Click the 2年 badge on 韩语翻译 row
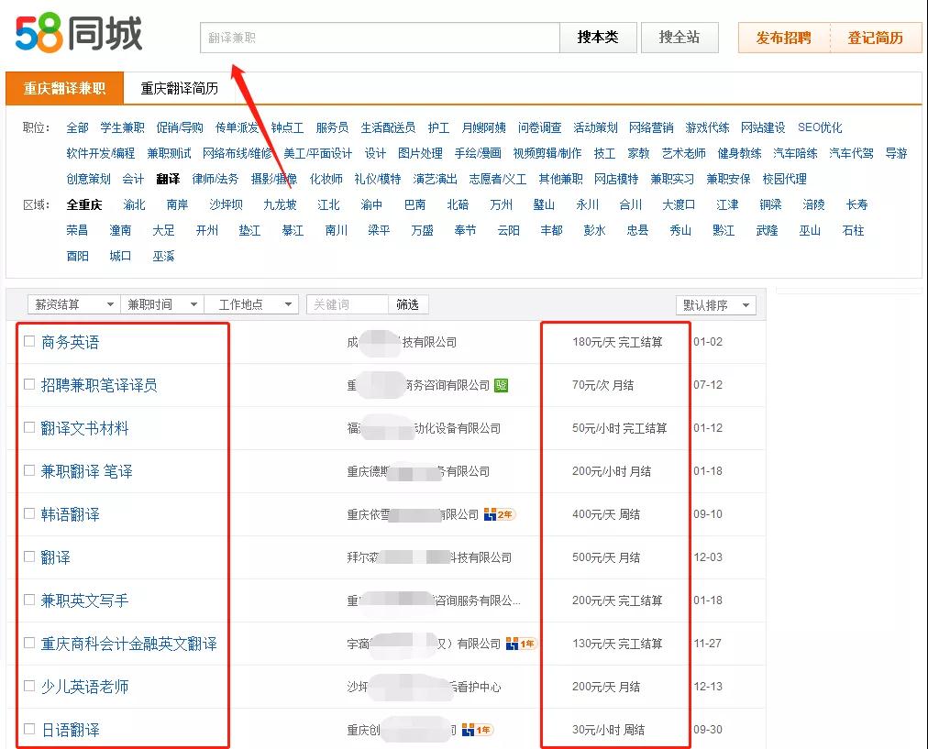Viewport: 928px width, 749px height. 499,514
